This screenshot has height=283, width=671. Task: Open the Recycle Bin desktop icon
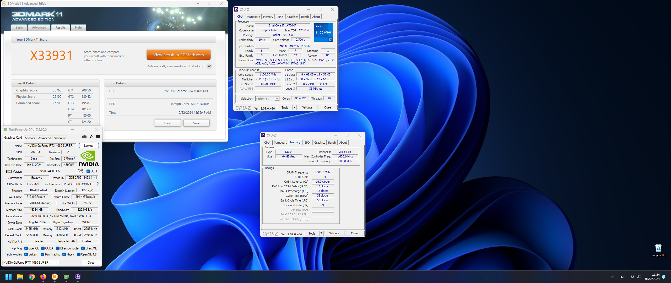click(x=658, y=250)
